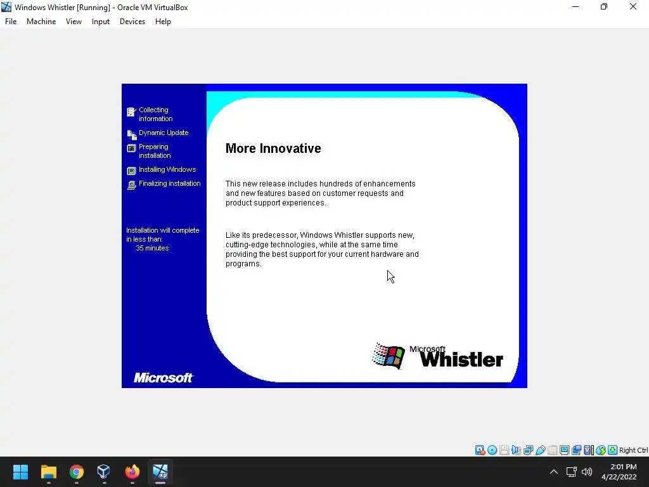
Task: Open the File menu
Action: tap(11, 22)
